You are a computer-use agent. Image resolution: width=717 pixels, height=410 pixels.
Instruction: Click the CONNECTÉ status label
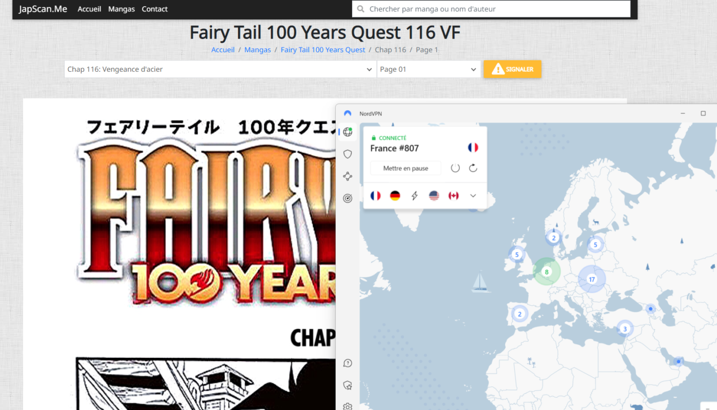pos(393,138)
